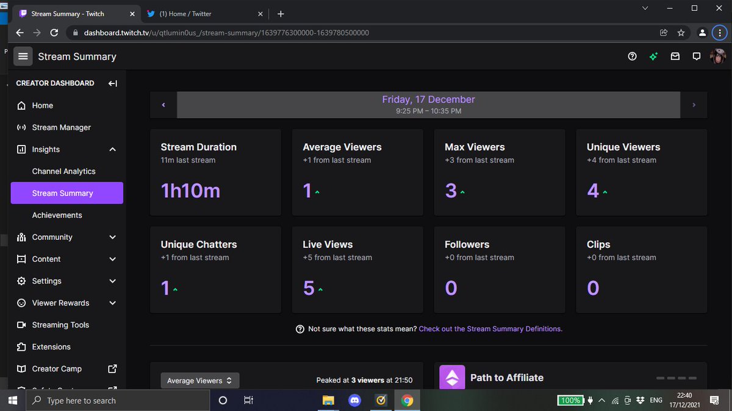Click the Wi-Fi network tray icon

pyautogui.click(x=615, y=400)
